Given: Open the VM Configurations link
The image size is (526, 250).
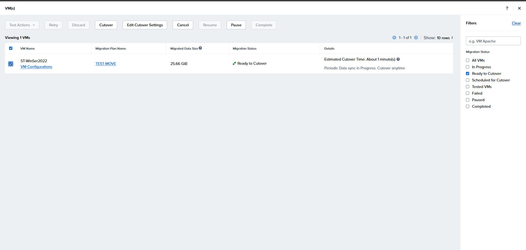Looking at the screenshot, I should point(36,67).
